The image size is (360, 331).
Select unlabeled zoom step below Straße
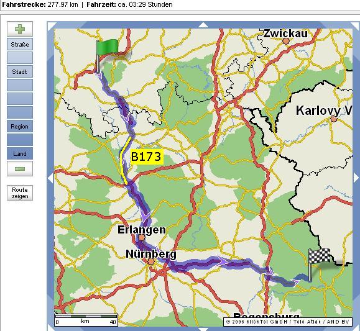click(20, 58)
